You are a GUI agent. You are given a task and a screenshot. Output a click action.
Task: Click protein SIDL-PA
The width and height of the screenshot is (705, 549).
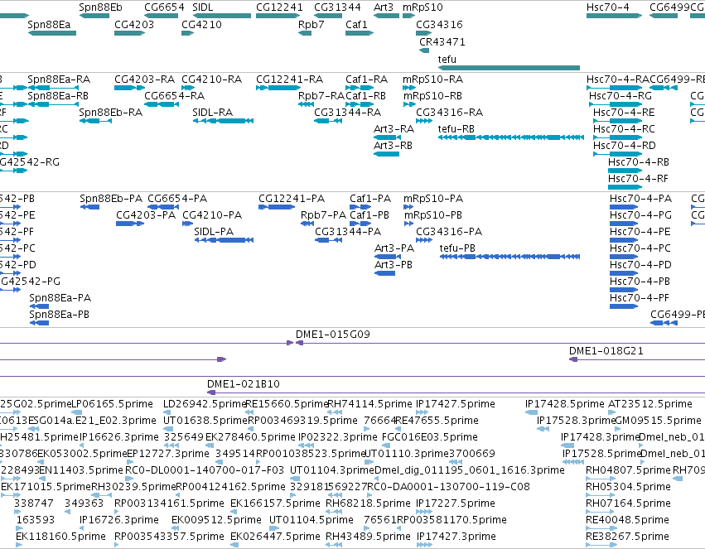[x=224, y=240]
